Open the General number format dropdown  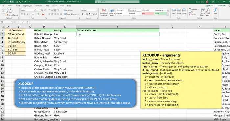pyautogui.click(x=97, y=10)
